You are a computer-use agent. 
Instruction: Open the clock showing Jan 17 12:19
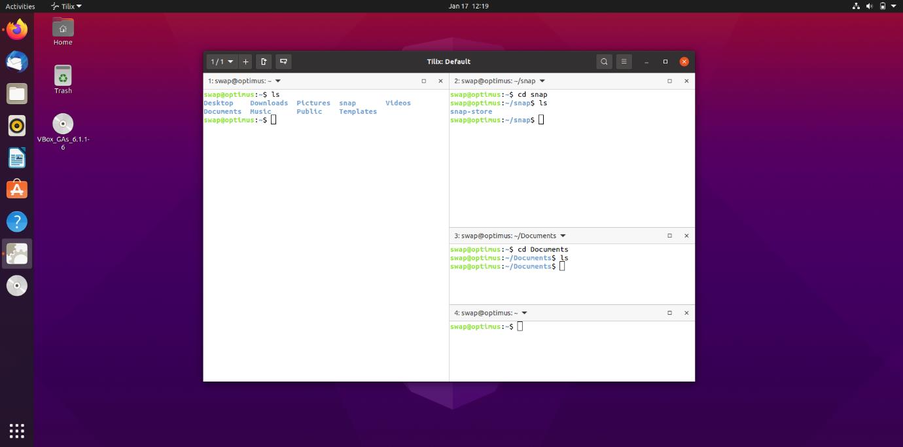coord(469,6)
